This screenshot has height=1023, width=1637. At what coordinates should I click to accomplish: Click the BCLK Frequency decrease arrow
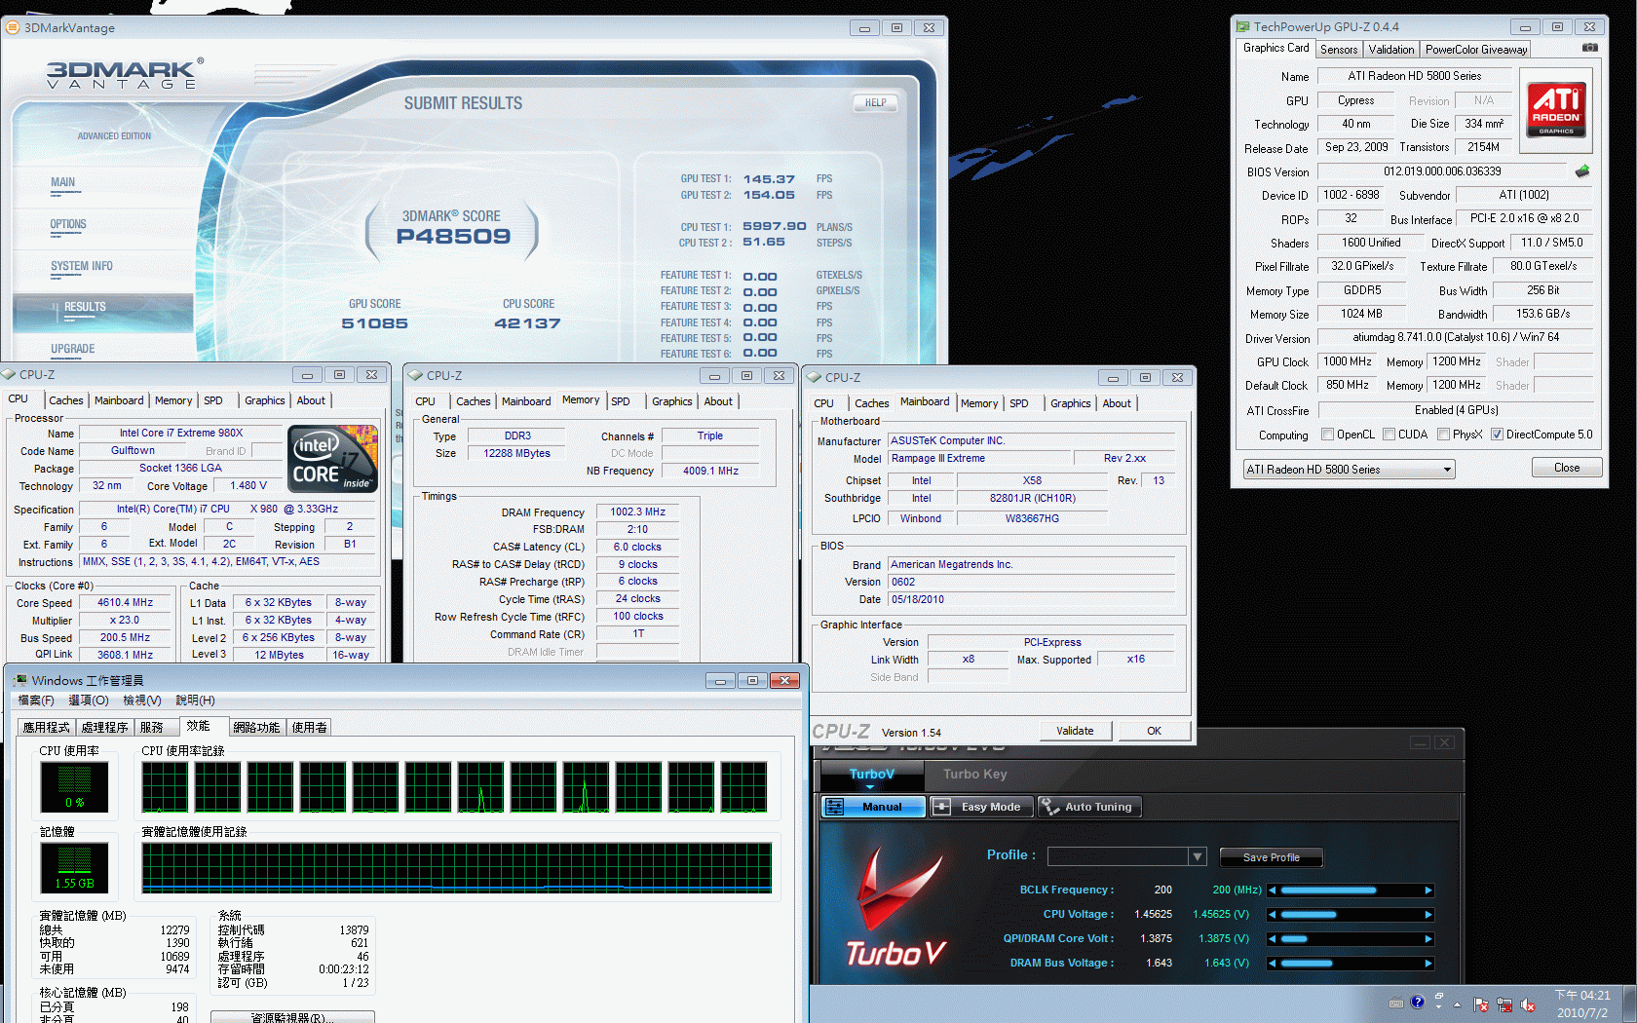[1273, 890]
